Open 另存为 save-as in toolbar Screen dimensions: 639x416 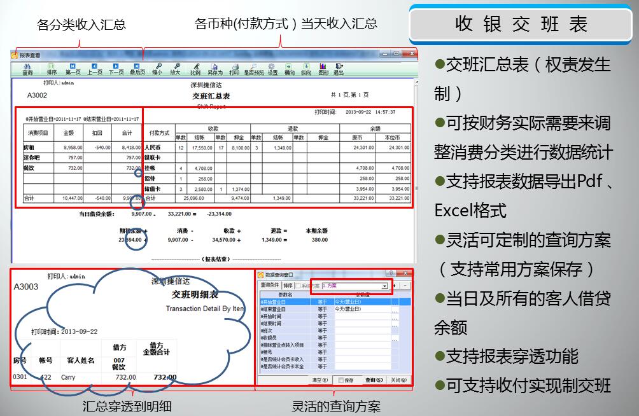click(215, 69)
